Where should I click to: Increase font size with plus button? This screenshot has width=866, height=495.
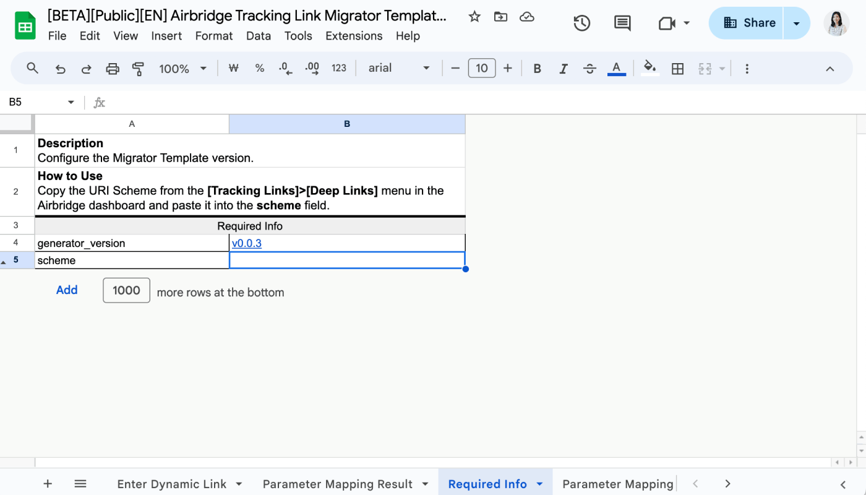508,68
